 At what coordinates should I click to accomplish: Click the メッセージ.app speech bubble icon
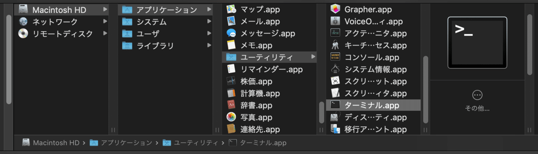pos(231,33)
